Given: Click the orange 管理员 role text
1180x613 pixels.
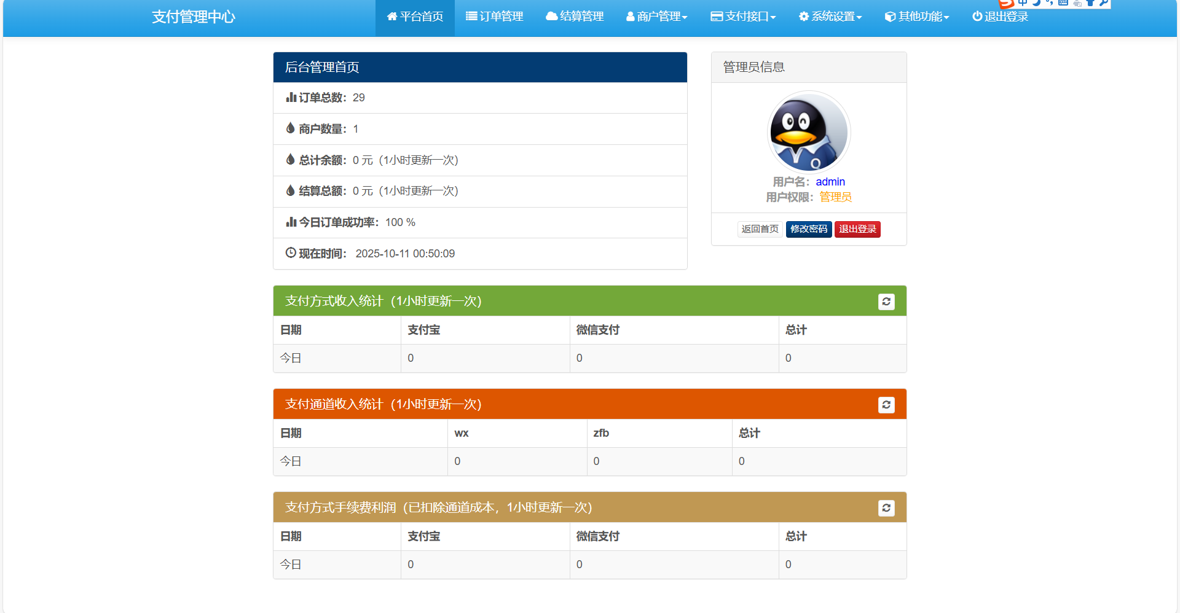Looking at the screenshot, I should point(835,197).
